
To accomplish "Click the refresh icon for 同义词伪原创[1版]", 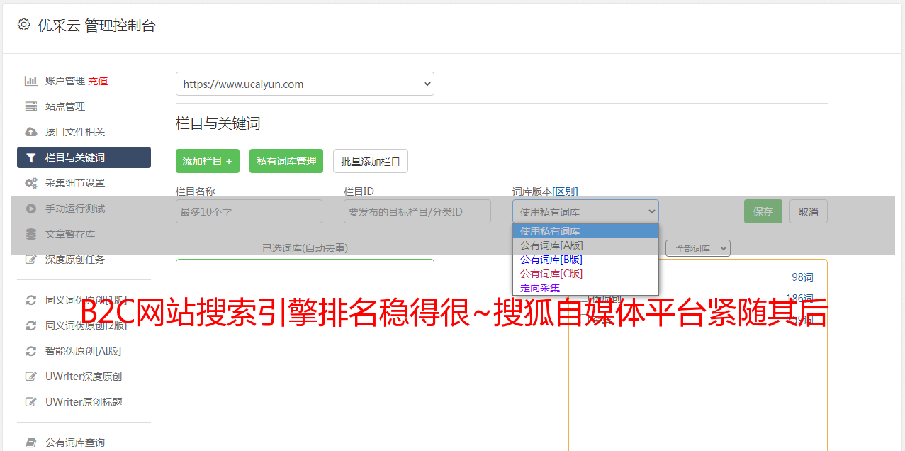I will [x=31, y=300].
